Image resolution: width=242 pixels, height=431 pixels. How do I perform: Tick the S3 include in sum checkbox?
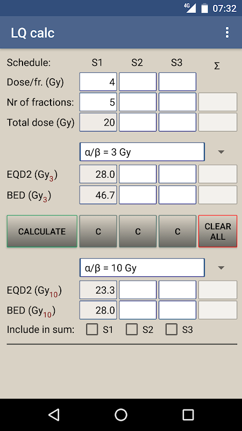coord(172,329)
